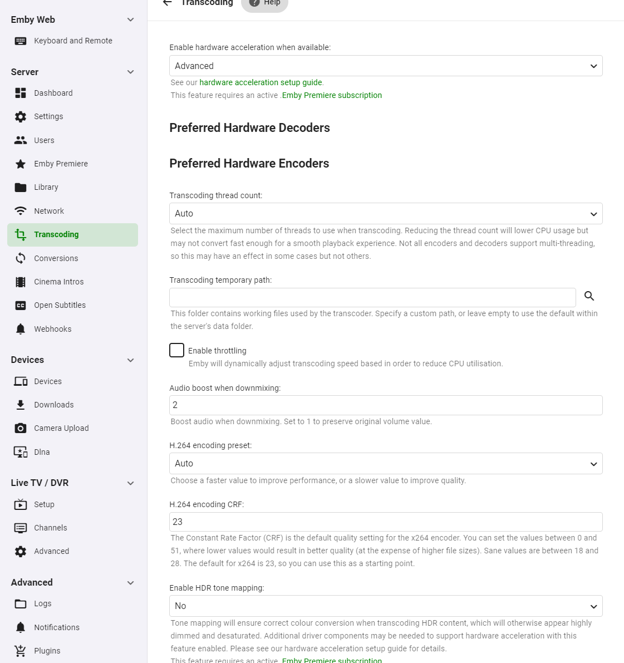
Task: Click the Dashboard icon in the sidebar
Action: pos(21,93)
